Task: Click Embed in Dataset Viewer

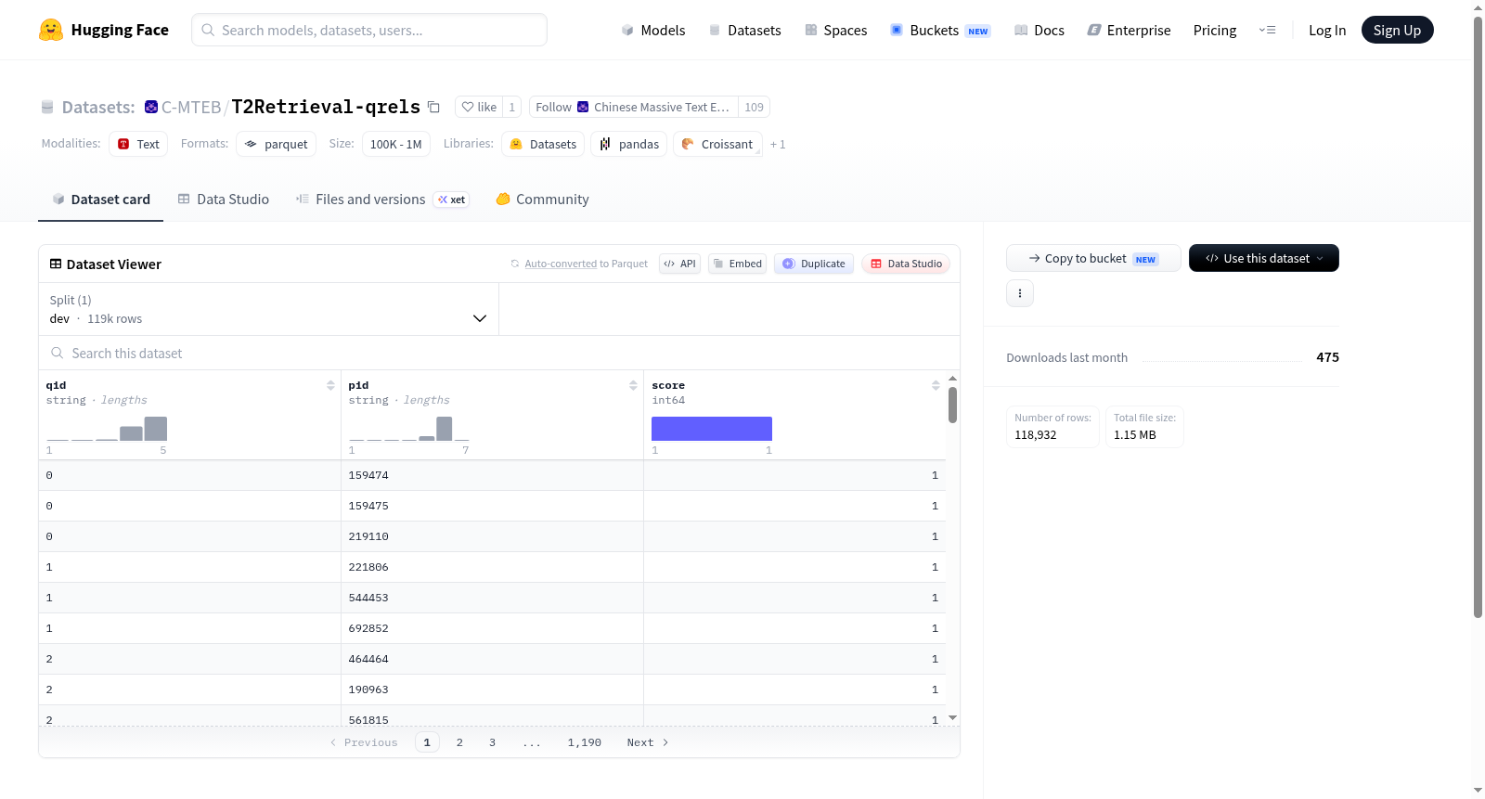Action: [738, 264]
